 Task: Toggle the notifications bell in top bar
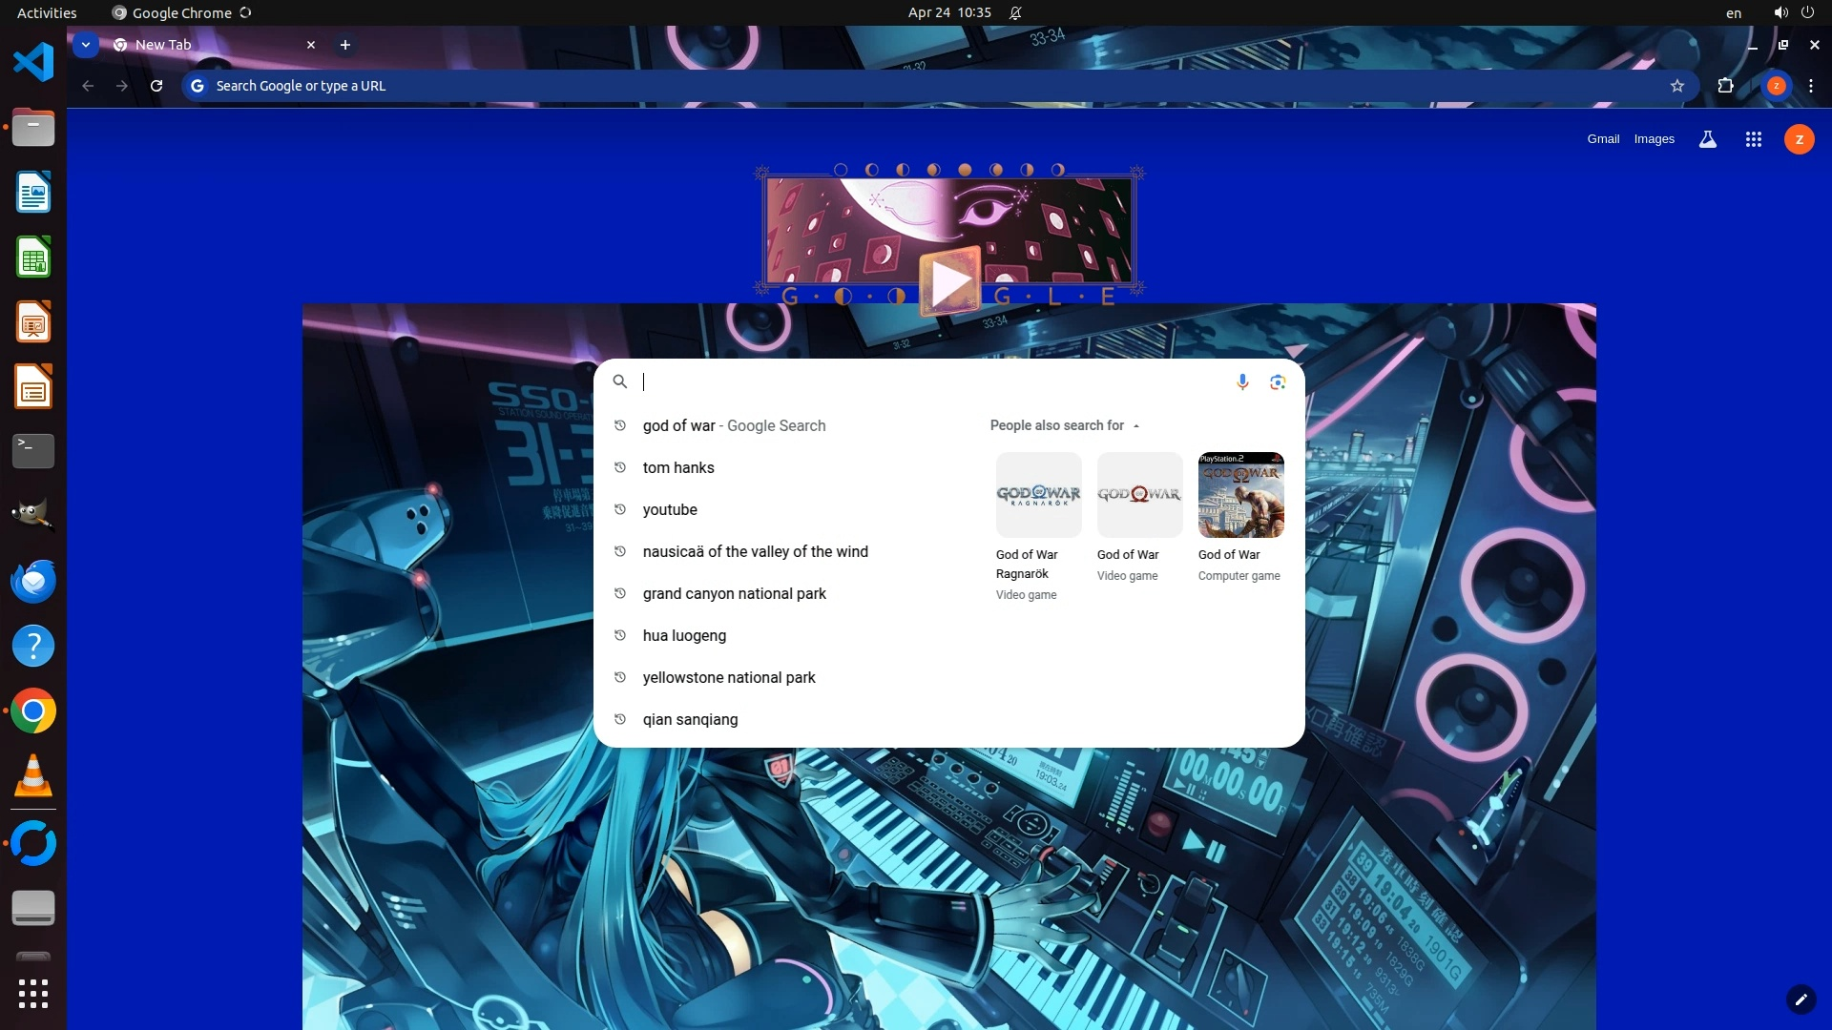coord(1015,12)
